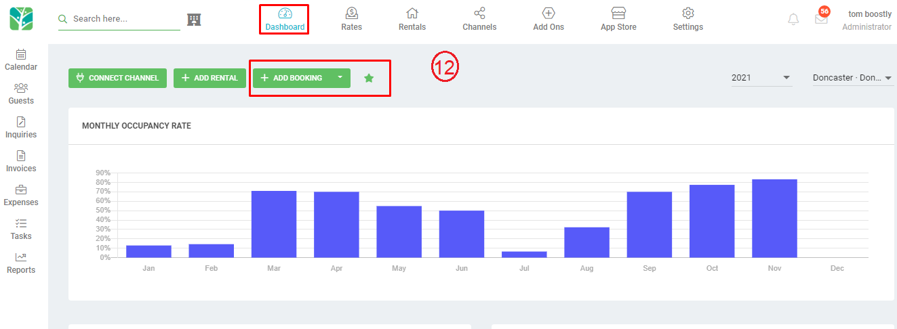The height and width of the screenshot is (329, 897).
Task: Click the green star favorite icon
Action: coord(369,79)
